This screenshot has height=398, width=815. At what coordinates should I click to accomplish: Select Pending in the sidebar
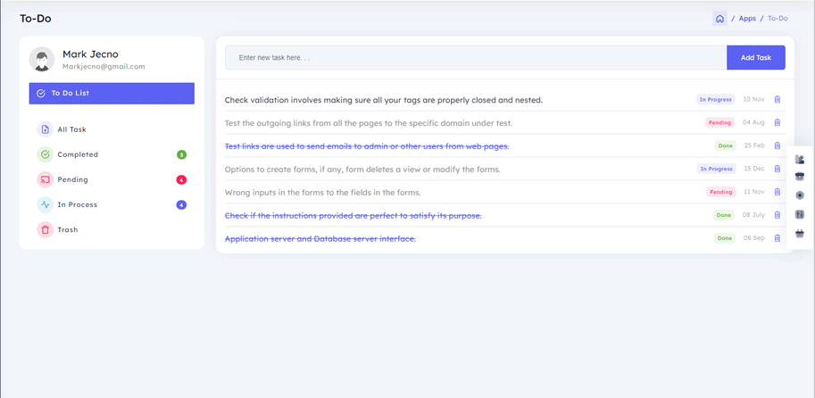click(x=73, y=179)
